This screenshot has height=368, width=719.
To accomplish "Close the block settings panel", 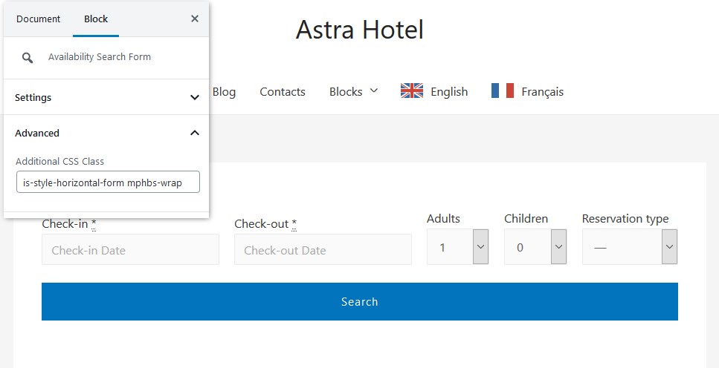I will pyautogui.click(x=195, y=19).
